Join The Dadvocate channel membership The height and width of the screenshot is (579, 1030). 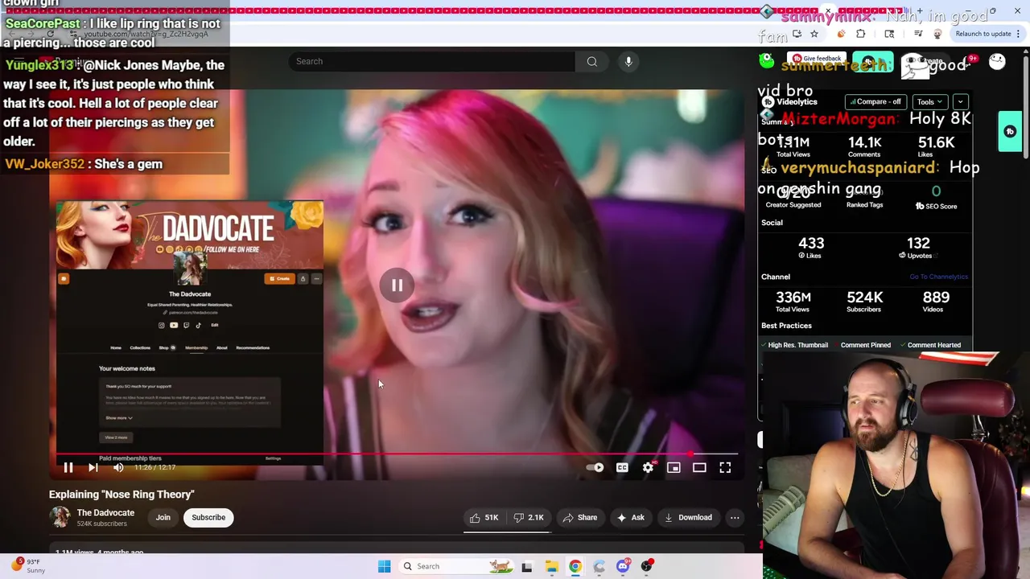(163, 517)
